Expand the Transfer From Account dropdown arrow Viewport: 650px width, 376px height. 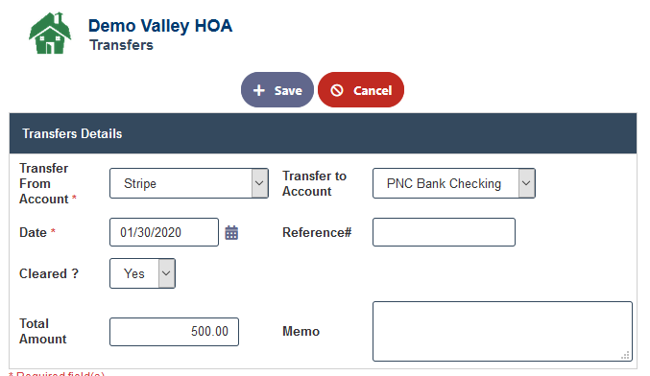pos(259,183)
